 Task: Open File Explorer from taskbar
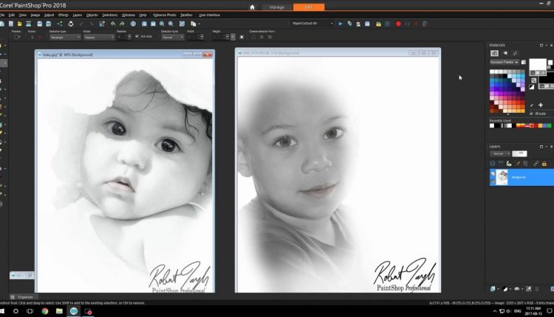[59, 311]
